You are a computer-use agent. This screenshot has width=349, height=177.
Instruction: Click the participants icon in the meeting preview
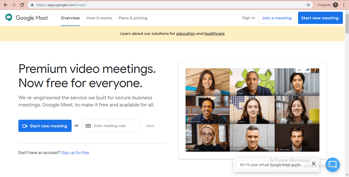pos(299,70)
